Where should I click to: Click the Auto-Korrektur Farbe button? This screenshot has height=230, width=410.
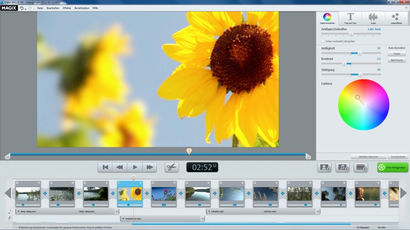point(396,53)
